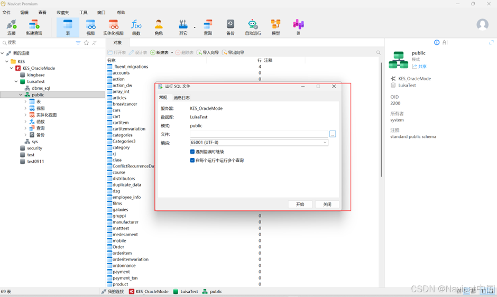Viewport: 497px width, 297px height.
Task: Open the Window menu
Action: click(x=102, y=12)
